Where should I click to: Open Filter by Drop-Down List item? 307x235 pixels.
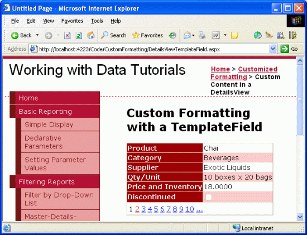point(60,199)
